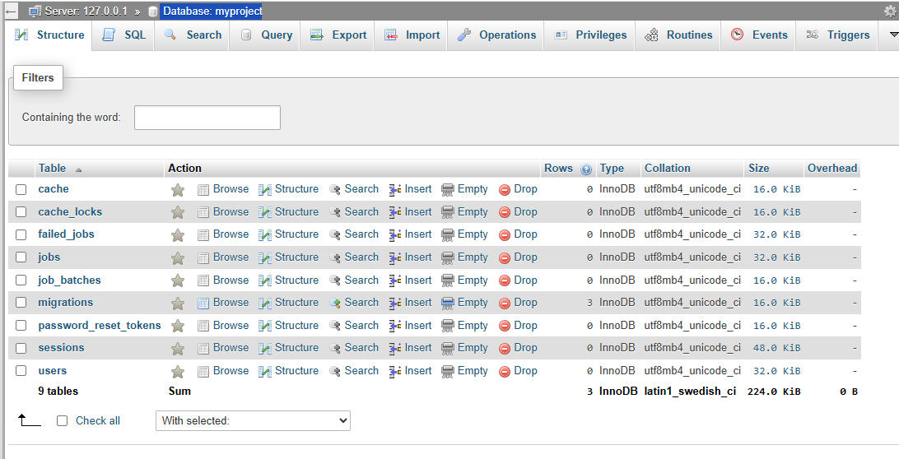This screenshot has height=459, width=899.
Task: Click the Rows column help icon
Action: [x=586, y=169]
